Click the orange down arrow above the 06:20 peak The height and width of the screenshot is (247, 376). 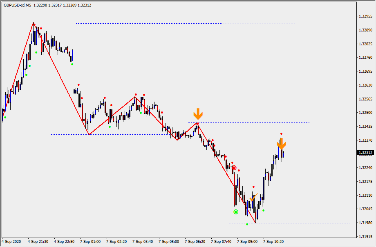coord(198,113)
